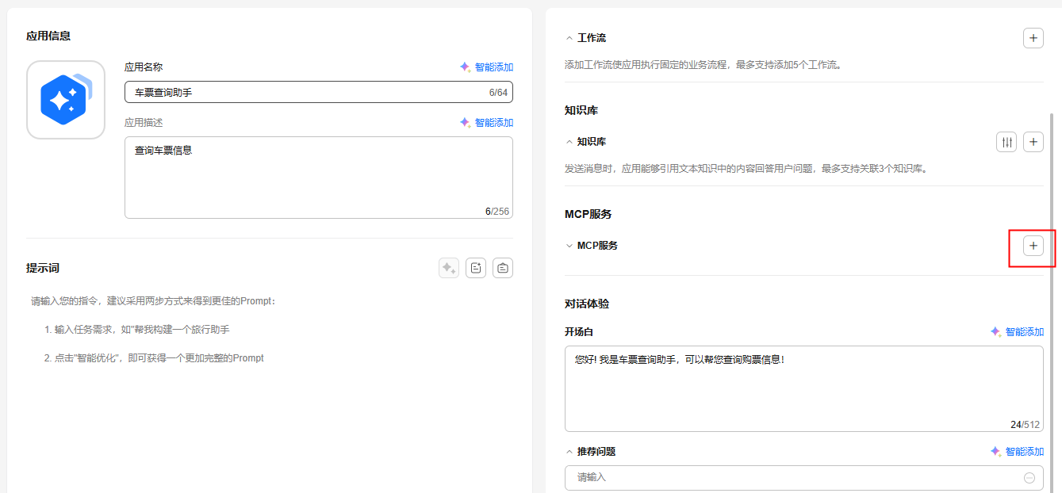This screenshot has width=1062, height=493.
Task: Collapse the 知识库 section chevron
Action: click(x=569, y=142)
